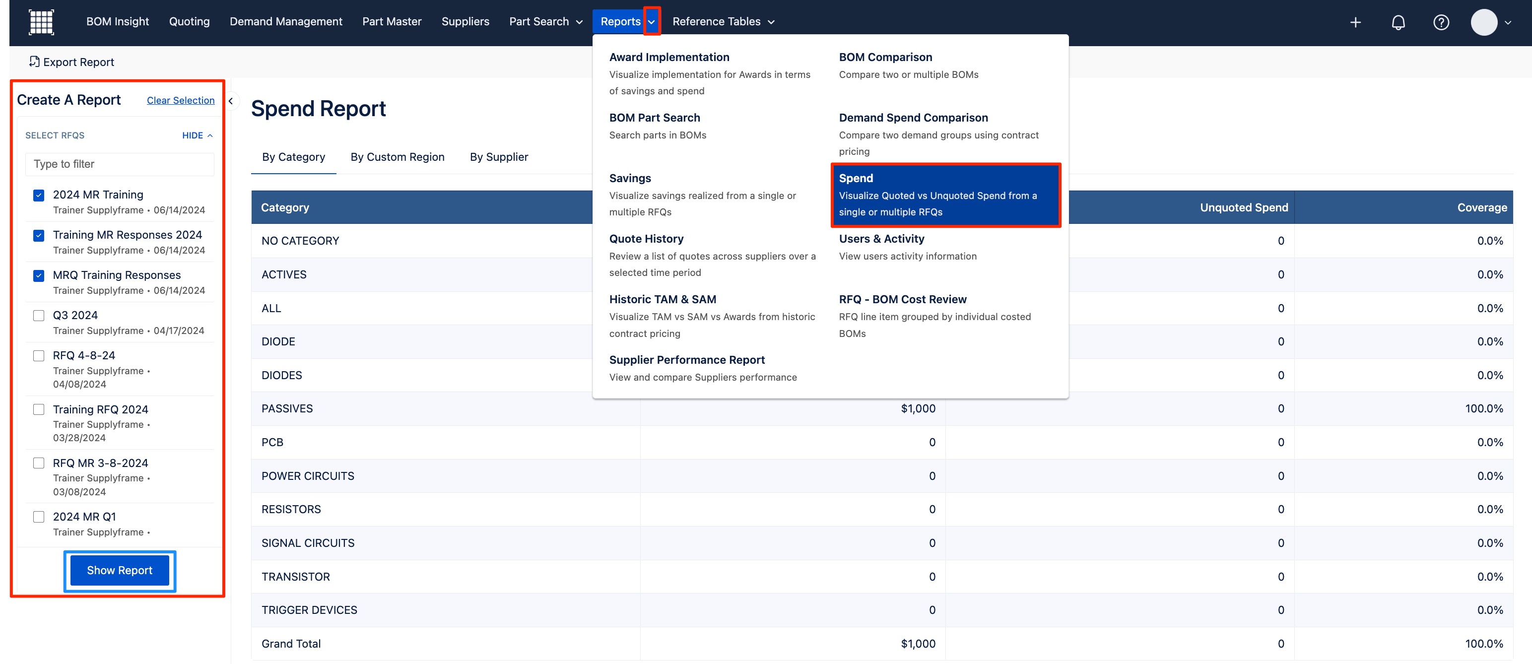Screen dimensions: 1532x664
Task: Go to Quoting in the navigation bar
Action: [189, 22]
